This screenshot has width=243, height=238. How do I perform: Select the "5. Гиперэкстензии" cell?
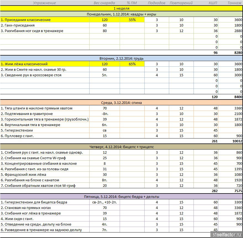(x=45, y=130)
